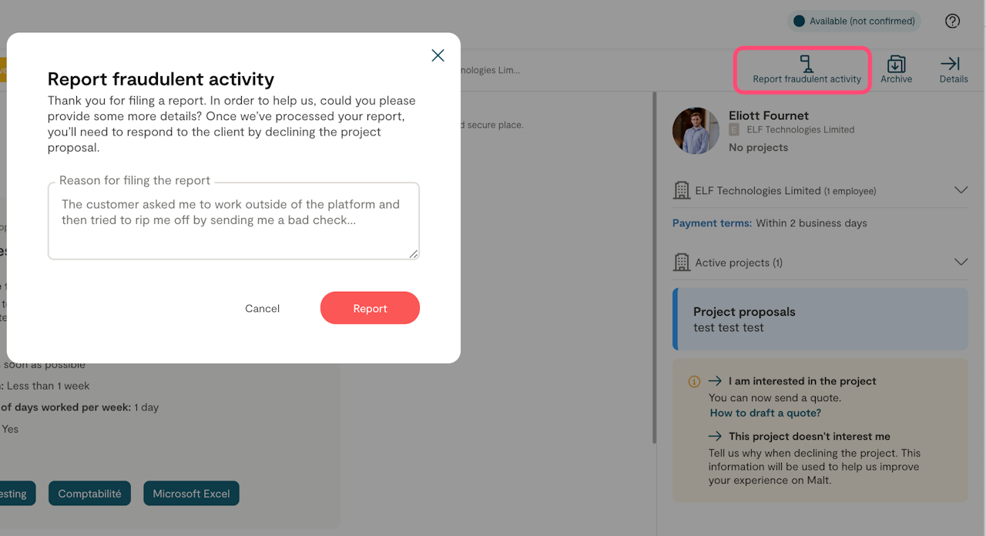Close the Report fraudulent activity dialog
Screen dimensions: 986x536
(x=438, y=55)
